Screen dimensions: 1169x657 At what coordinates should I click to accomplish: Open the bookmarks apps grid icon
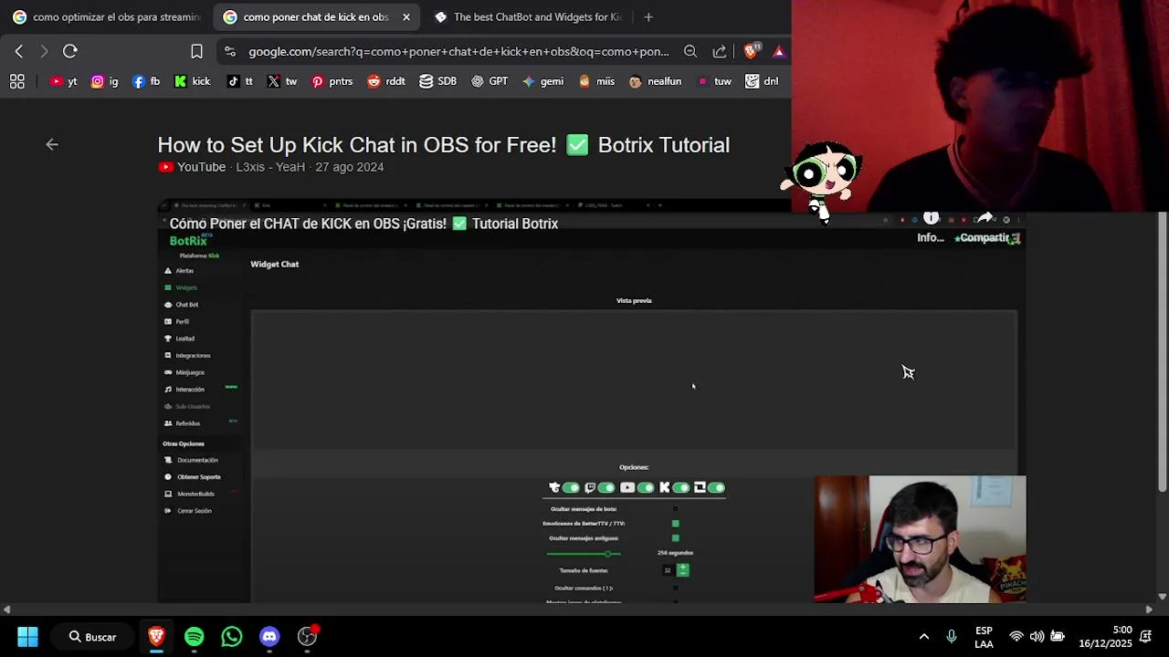pos(16,81)
